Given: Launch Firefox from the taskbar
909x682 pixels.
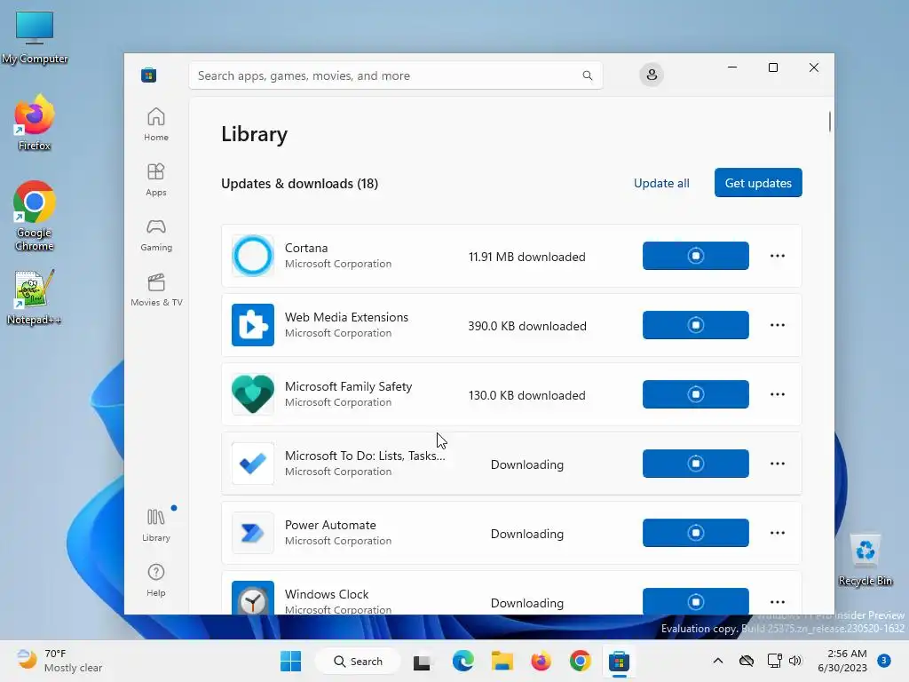Looking at the screenshot, I should tap(541, 661).
